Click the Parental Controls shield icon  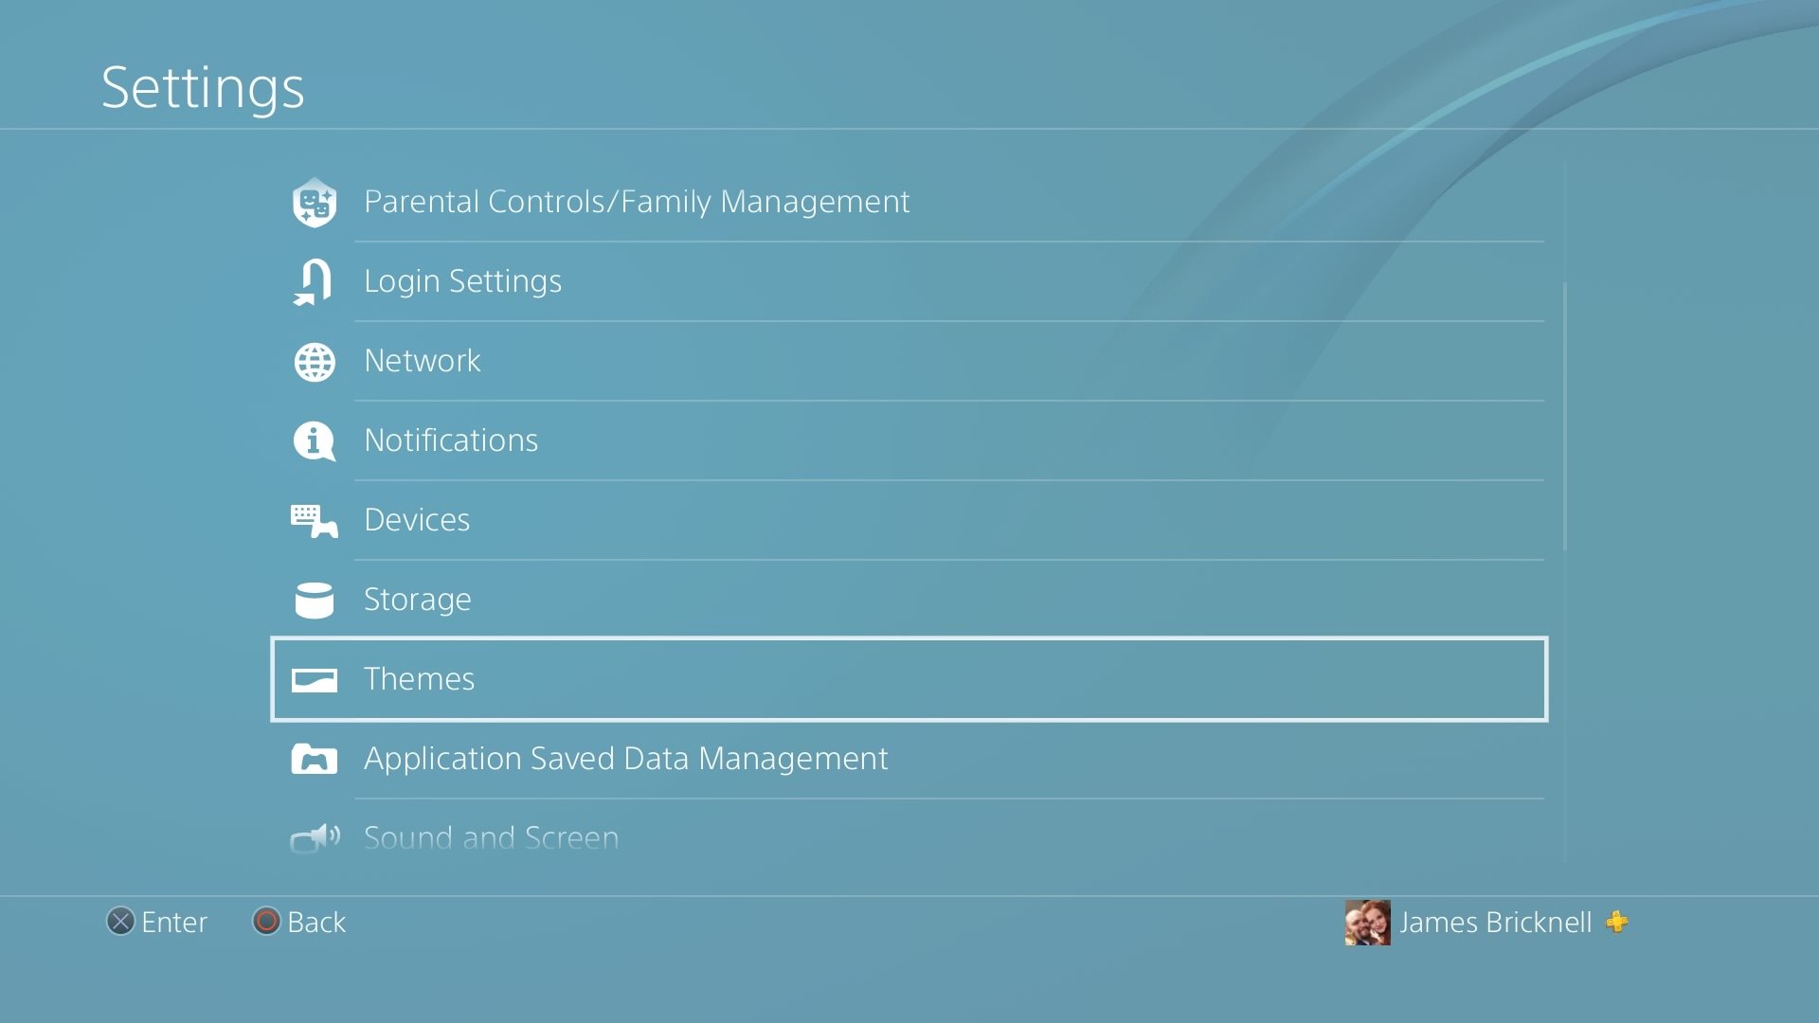point(314,202)
